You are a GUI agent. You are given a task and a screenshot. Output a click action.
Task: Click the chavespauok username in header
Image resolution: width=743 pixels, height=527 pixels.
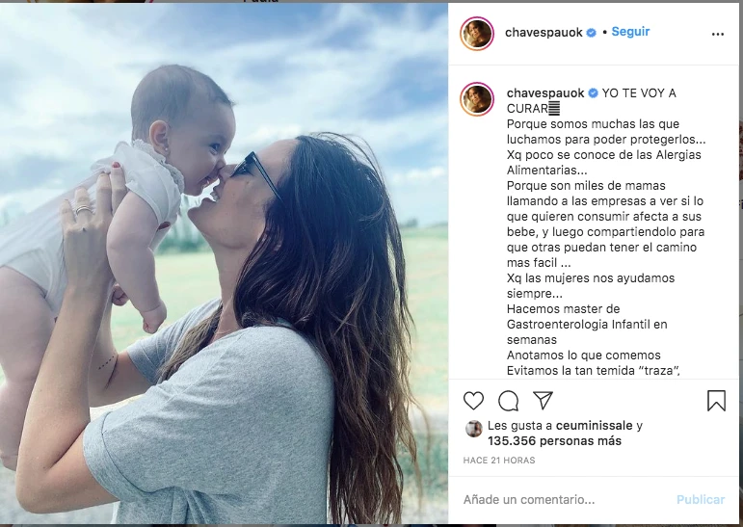(544, 32)
